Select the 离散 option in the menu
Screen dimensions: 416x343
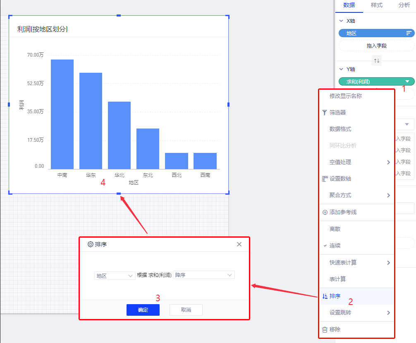pos(335,229)
